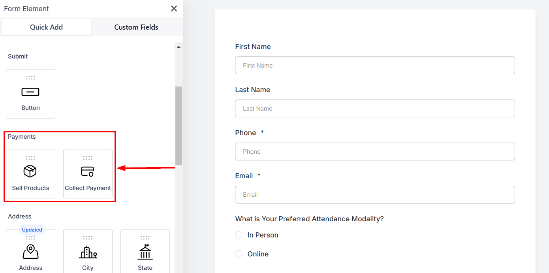Select the State capitol element
The image size is (549, 273).
pos(145,252)
